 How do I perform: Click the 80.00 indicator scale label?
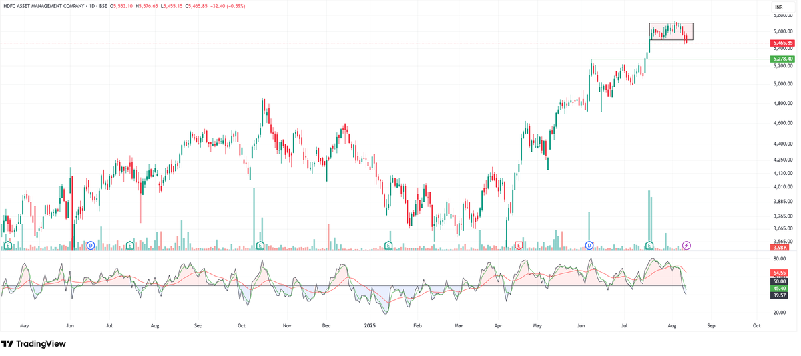779,258
